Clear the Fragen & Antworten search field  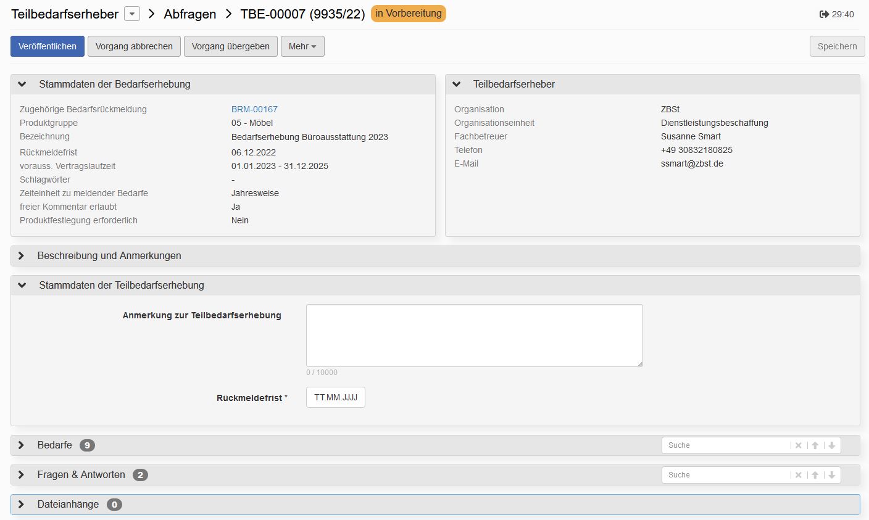point(798,474)
